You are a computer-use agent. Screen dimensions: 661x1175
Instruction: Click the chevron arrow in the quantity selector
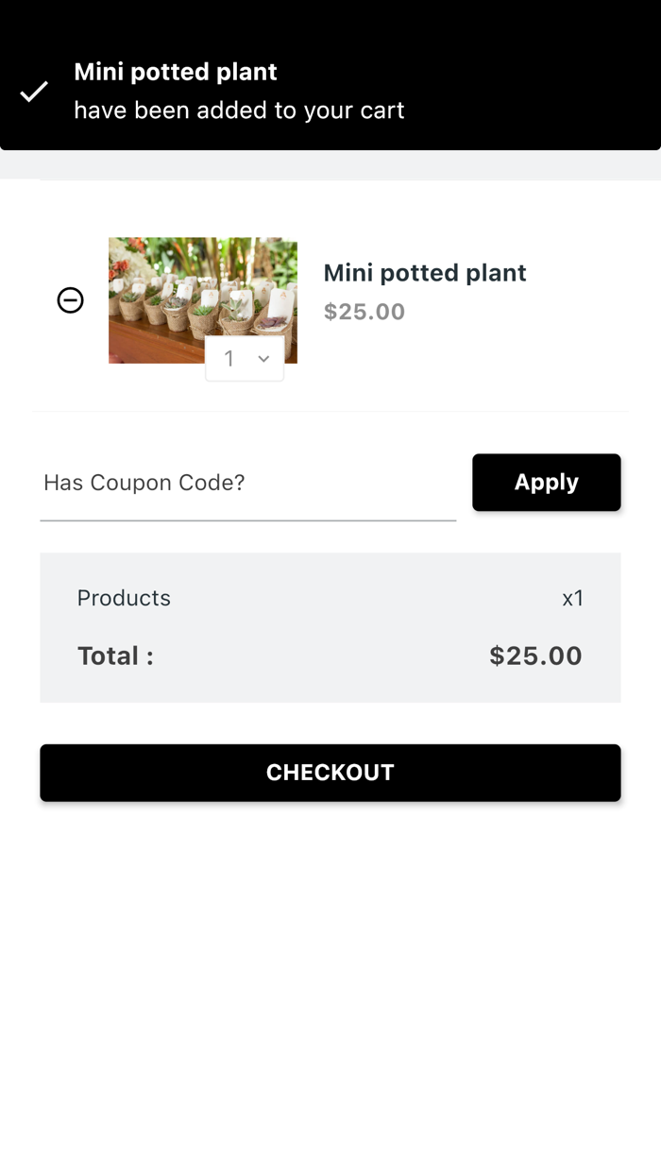point(263,359)
